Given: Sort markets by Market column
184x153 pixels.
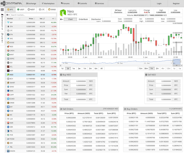Looking at the screenshot, I should [x=14, y=19].
